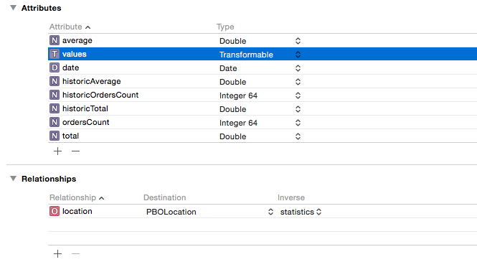Add a new attribute with plus button
The image size is (477, 262).
pyautogui.click(x=58, y=151)
